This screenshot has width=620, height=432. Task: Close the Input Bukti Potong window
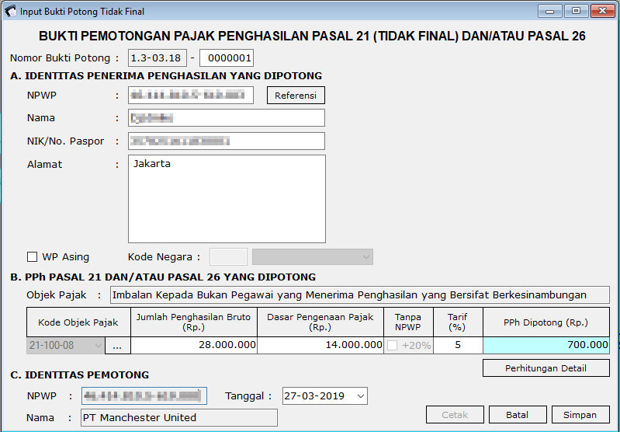pyautogui.click(x=603, y=11)
